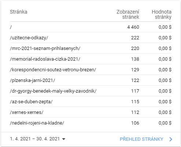This screenshot has width=181, height=147.
Task: Open the /uzitecne-odkazy/ page row
Action: 91,37
